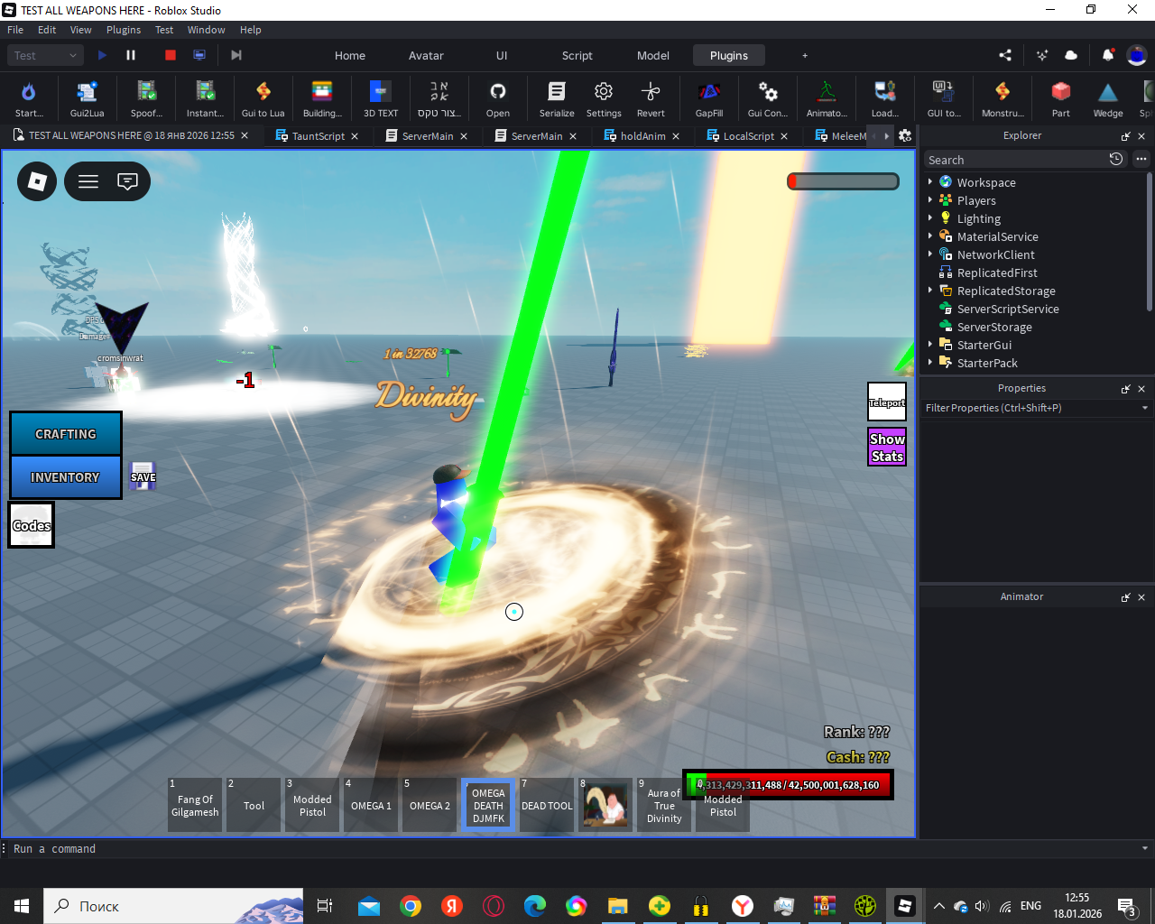This screenshot has height=924, width=1155.
Task: Expand the NetworkClient node
Action: click(930, 254)
